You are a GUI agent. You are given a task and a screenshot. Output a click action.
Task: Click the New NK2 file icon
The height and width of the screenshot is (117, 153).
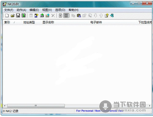[7, 16]
